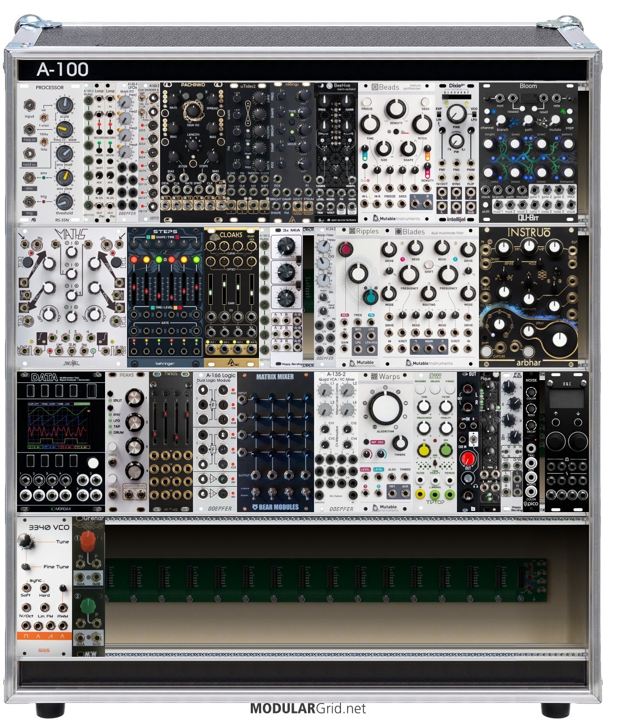
Task: Turn the scale knob on PROCESSOR
Action: click(x=65, y=104)
